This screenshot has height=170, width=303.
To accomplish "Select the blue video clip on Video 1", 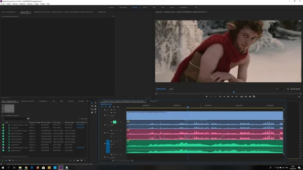I will tap(205, 116).
